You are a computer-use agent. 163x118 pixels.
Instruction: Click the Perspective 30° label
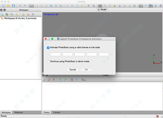coord(51,15)
